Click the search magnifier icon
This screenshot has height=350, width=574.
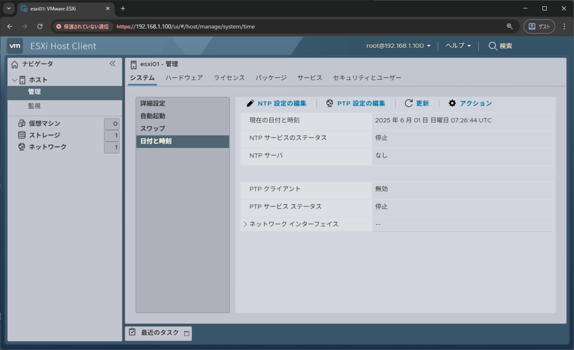pos(492,46)
